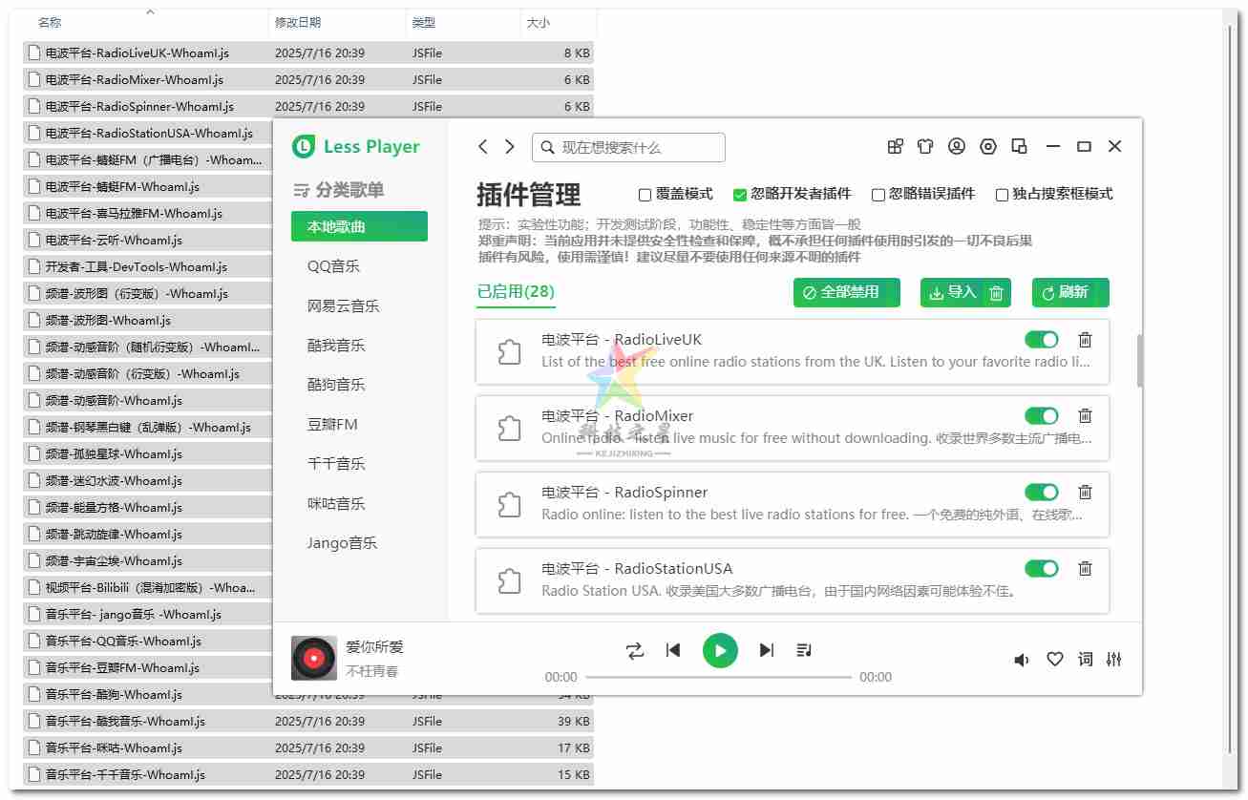This screenshot has width=1248, height=800.
Task: Navigate forward with the right chevron
Action: pyautogui.click(x=510, y=146)
